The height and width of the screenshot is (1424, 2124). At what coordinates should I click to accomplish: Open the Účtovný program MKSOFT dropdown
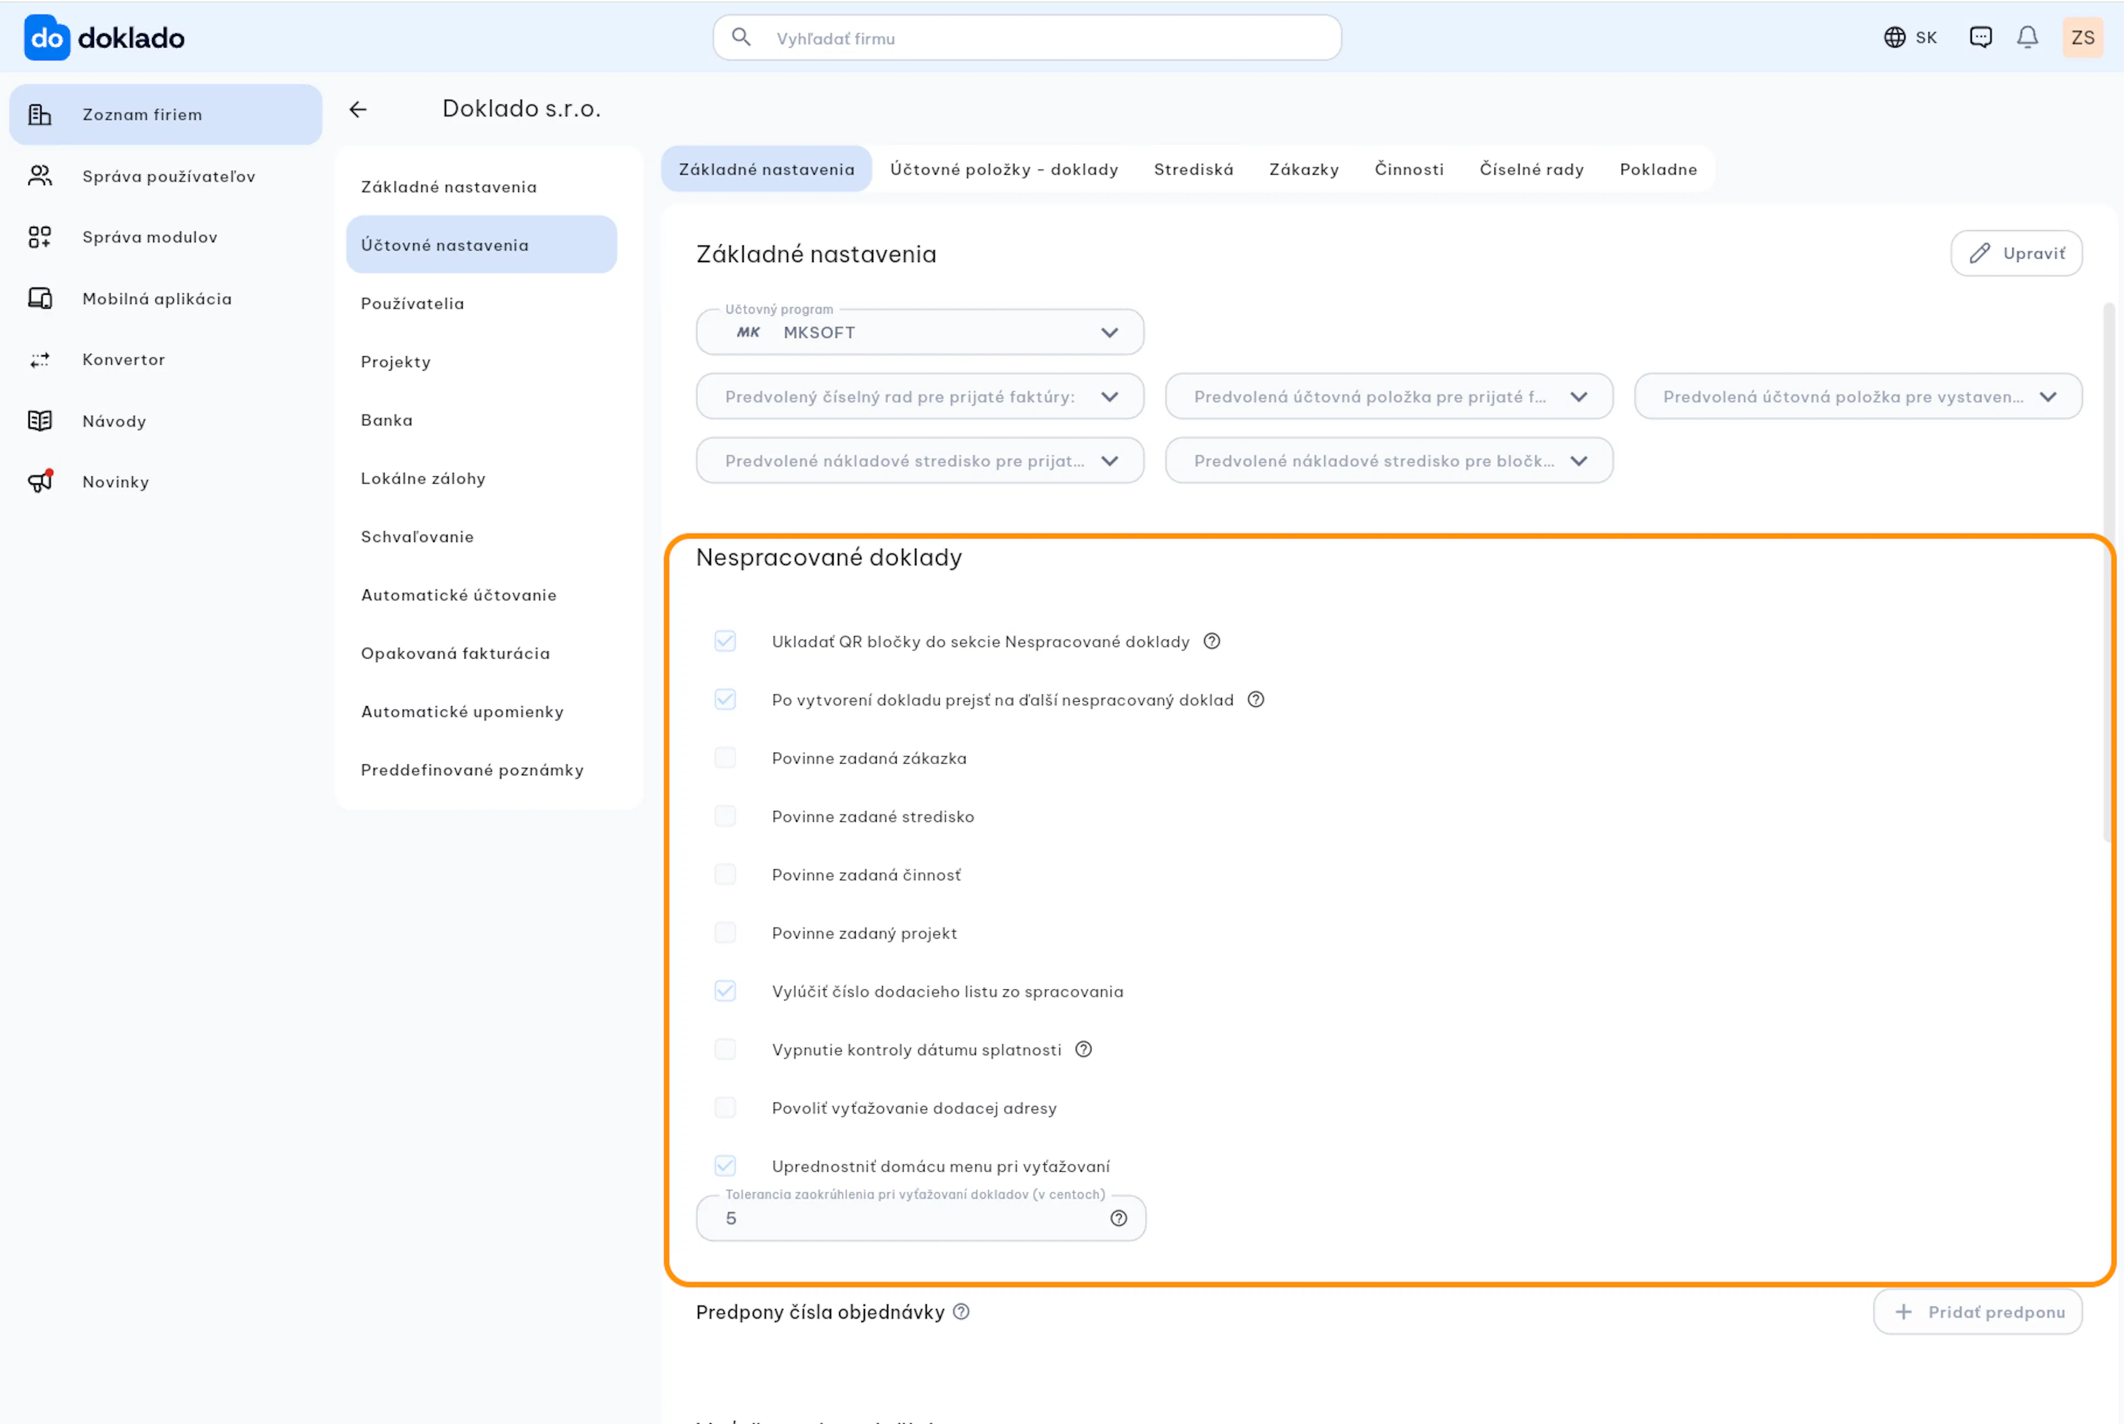point(919,332)
